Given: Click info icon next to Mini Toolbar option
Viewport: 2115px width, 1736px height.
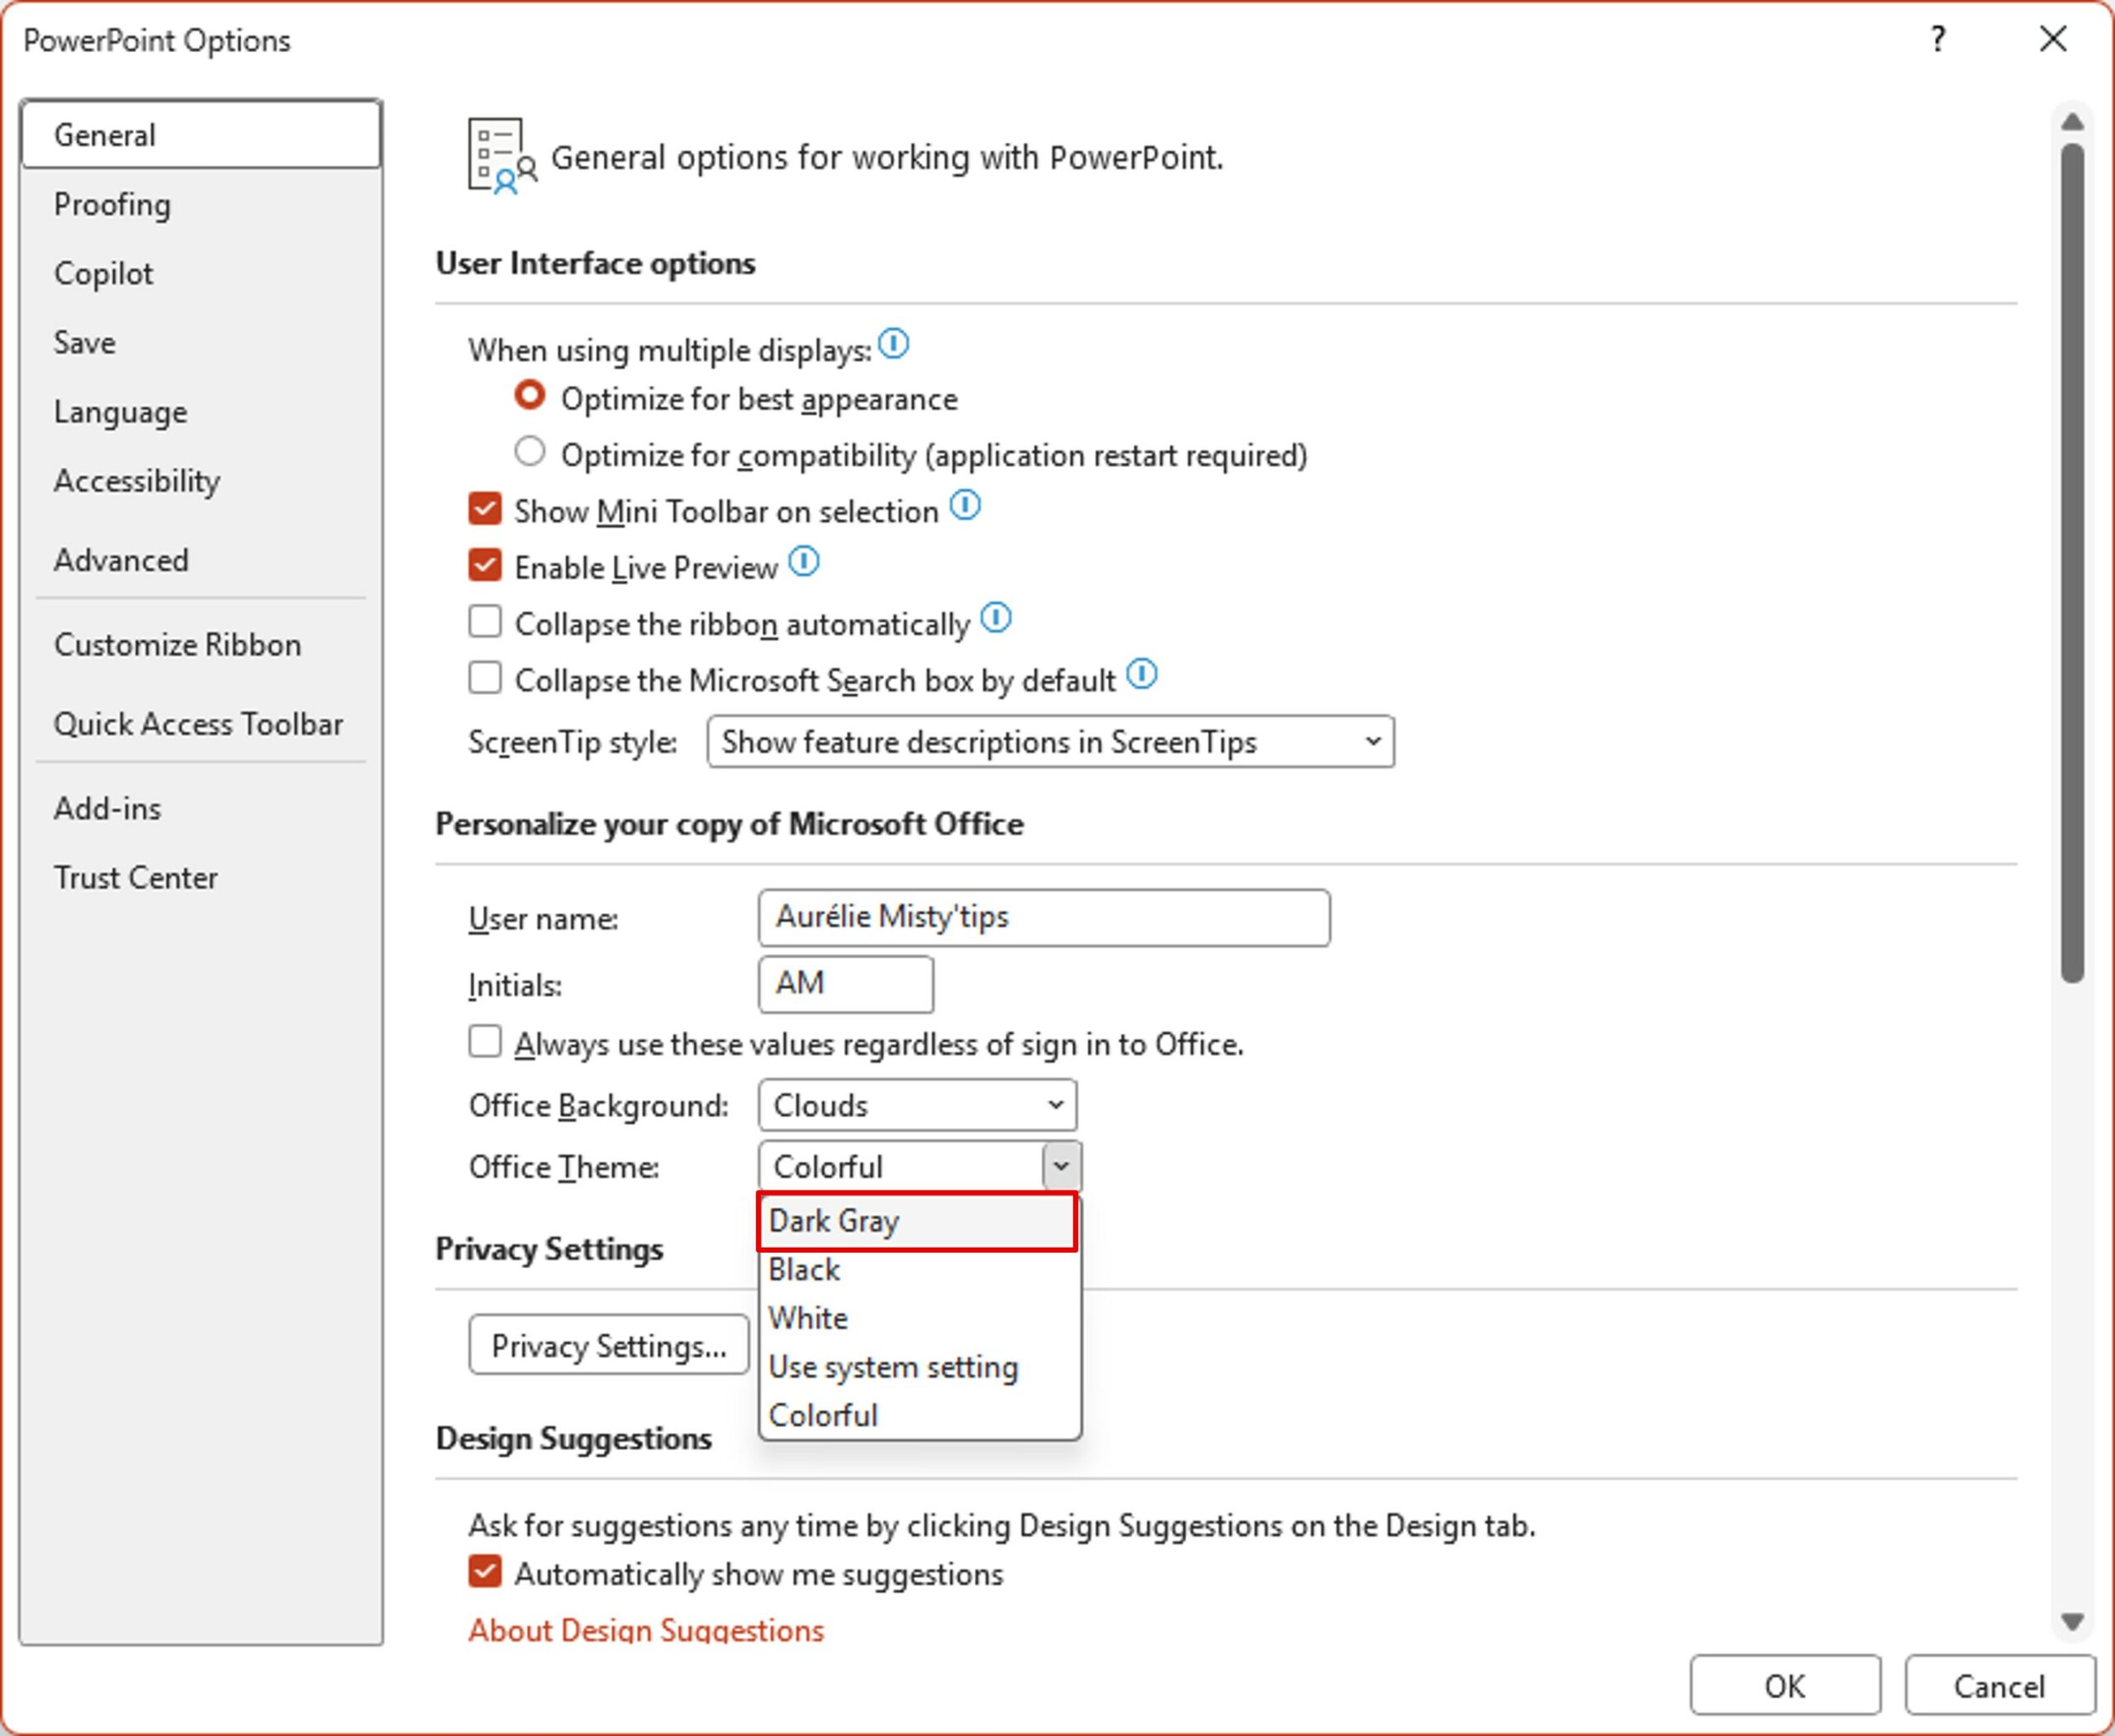Looking at the screenshot, I should coord(965,506).
